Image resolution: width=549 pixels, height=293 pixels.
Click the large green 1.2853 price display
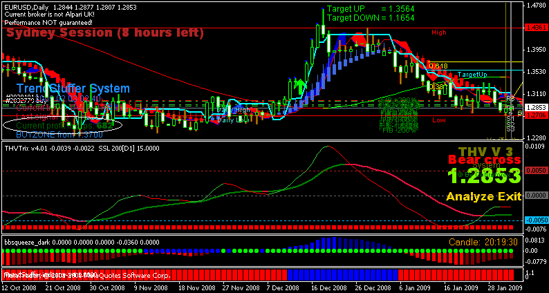coord(484,176)
